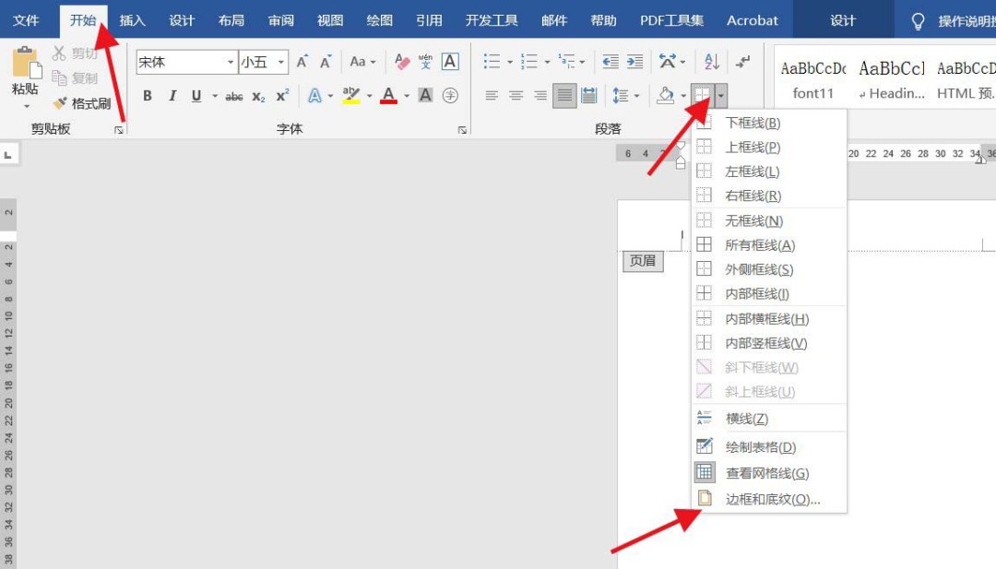Apply strikethrough to text
Screen dimensions: 996x569
pos(234,94)
